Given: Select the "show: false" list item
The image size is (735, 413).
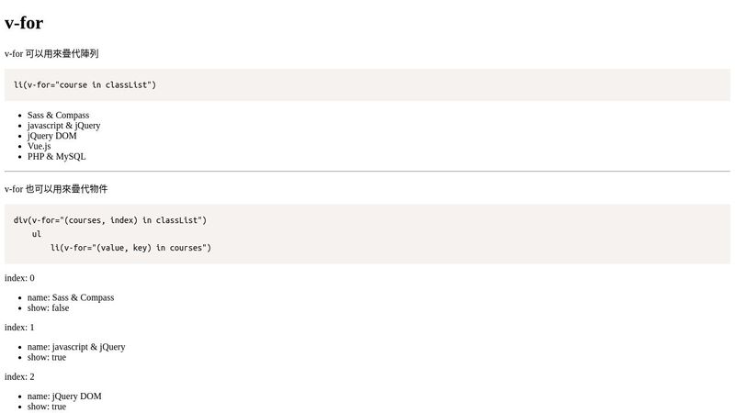Looking at the screenshot, I should 48,308.
